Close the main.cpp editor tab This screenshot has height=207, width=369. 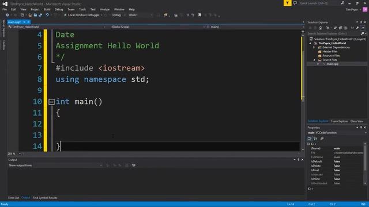point(28,22)
